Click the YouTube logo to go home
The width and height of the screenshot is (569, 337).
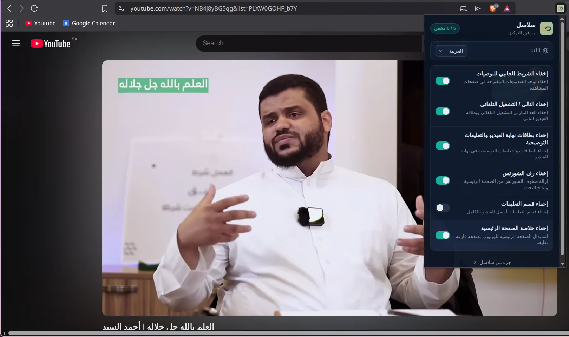[x=51, y=44]
